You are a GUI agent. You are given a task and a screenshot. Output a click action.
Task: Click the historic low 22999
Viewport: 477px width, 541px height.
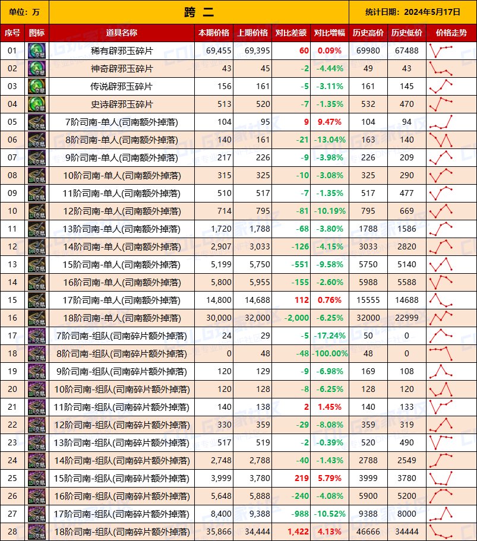click(x=406, y=318)
